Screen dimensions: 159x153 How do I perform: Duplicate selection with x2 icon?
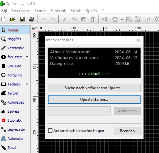[x=105, y=19]
